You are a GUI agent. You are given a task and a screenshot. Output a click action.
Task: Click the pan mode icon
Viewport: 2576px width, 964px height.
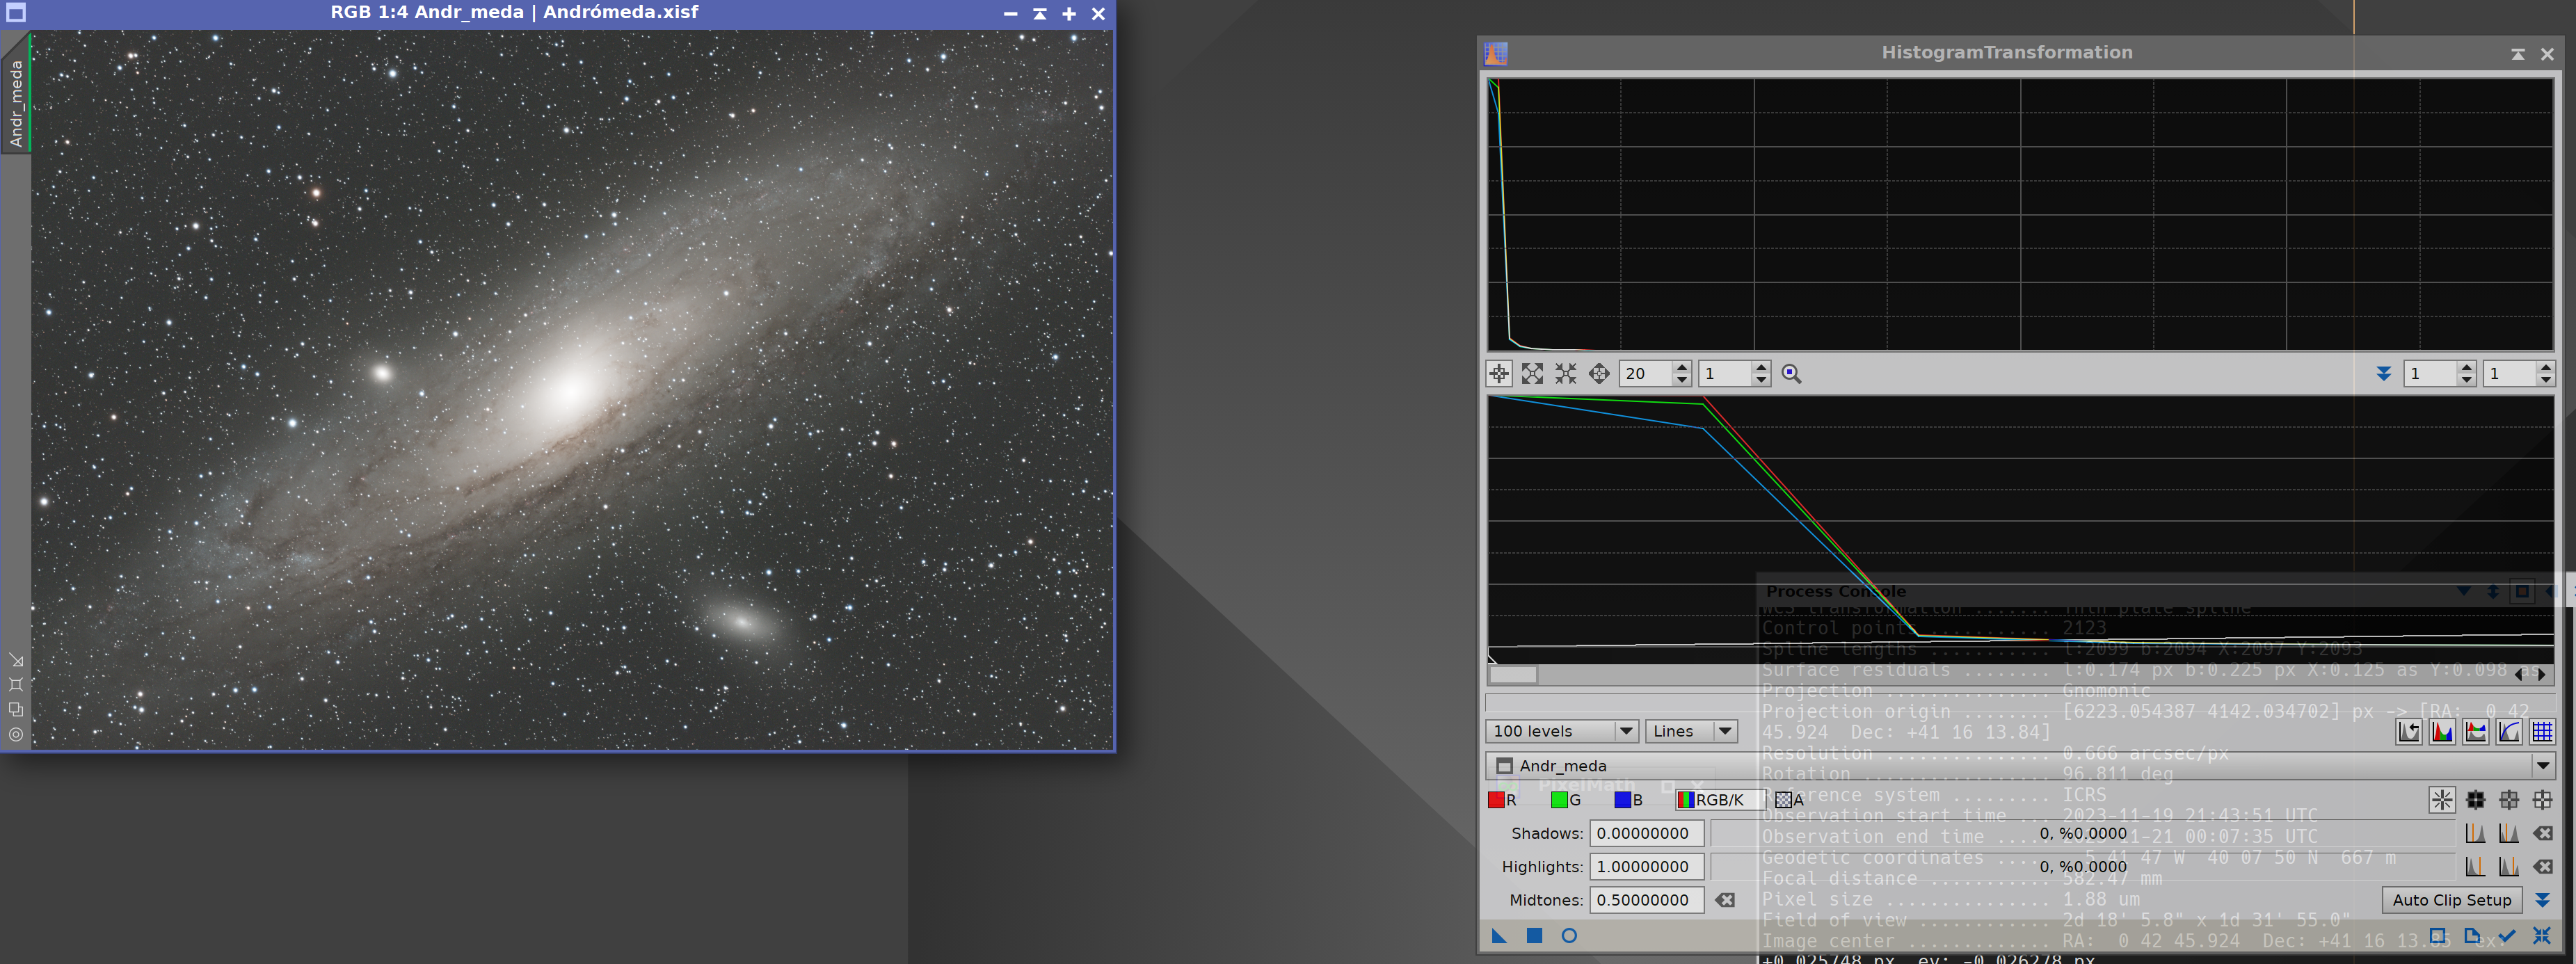click(1599, 374)
